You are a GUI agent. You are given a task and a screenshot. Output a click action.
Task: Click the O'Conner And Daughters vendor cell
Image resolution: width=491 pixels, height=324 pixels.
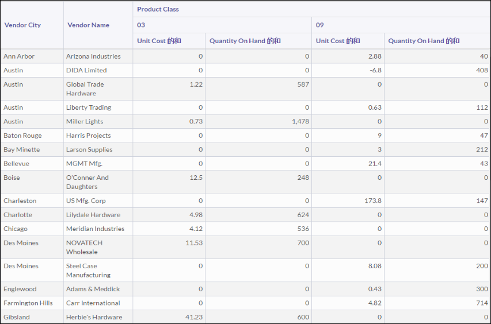click(87, 182)
